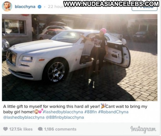Viewport: 161px width, 136px height.
Task: Click the party popper emoji in caption
Action: [103, 106]
